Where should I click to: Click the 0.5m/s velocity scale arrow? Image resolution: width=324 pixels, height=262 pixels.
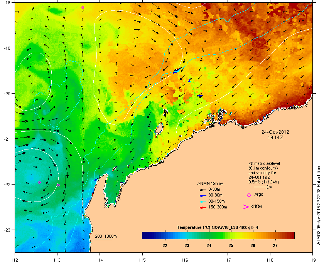point(263,187)
